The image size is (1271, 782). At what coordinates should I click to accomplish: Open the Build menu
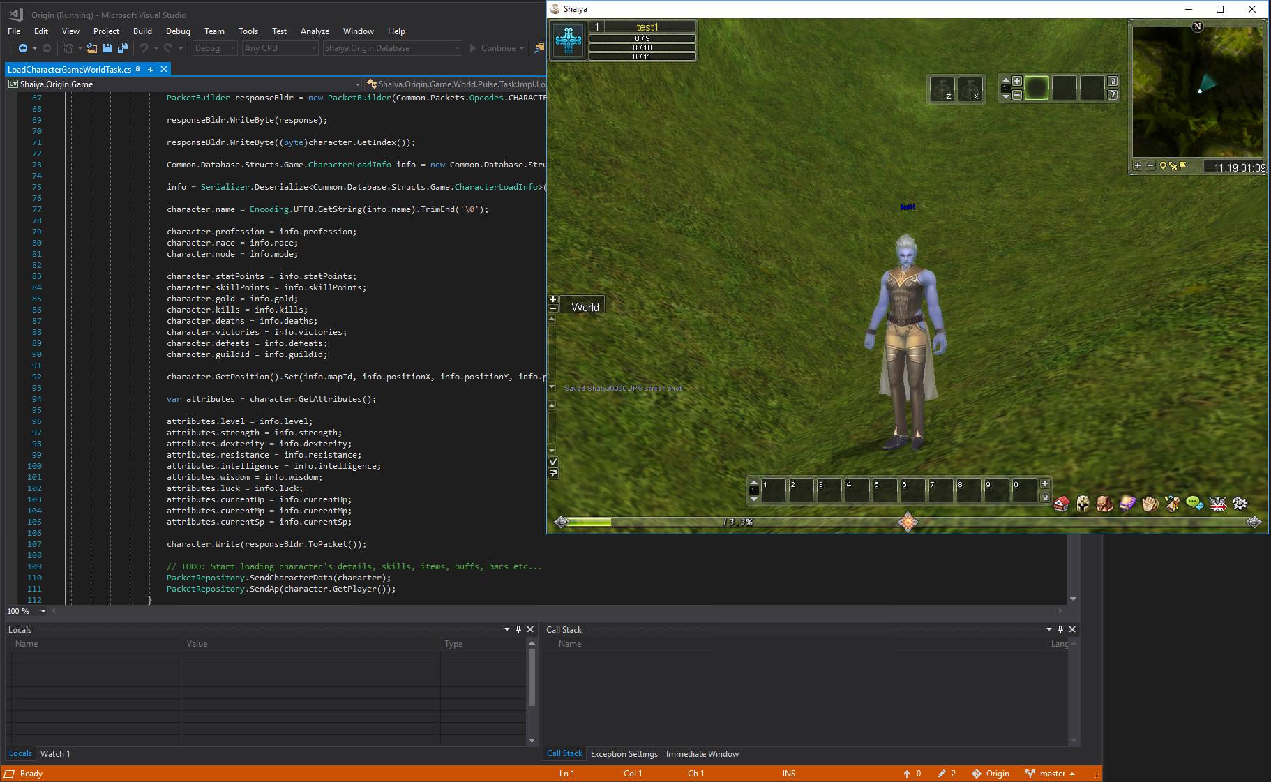[142, 31]
